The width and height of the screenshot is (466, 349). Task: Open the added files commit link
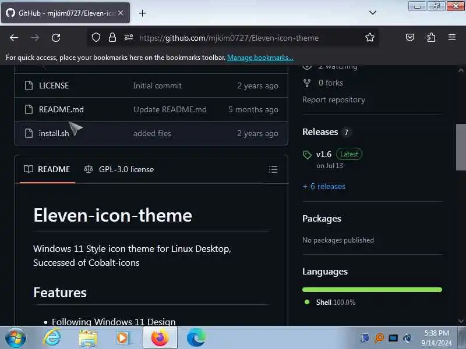tap(152, 134)
